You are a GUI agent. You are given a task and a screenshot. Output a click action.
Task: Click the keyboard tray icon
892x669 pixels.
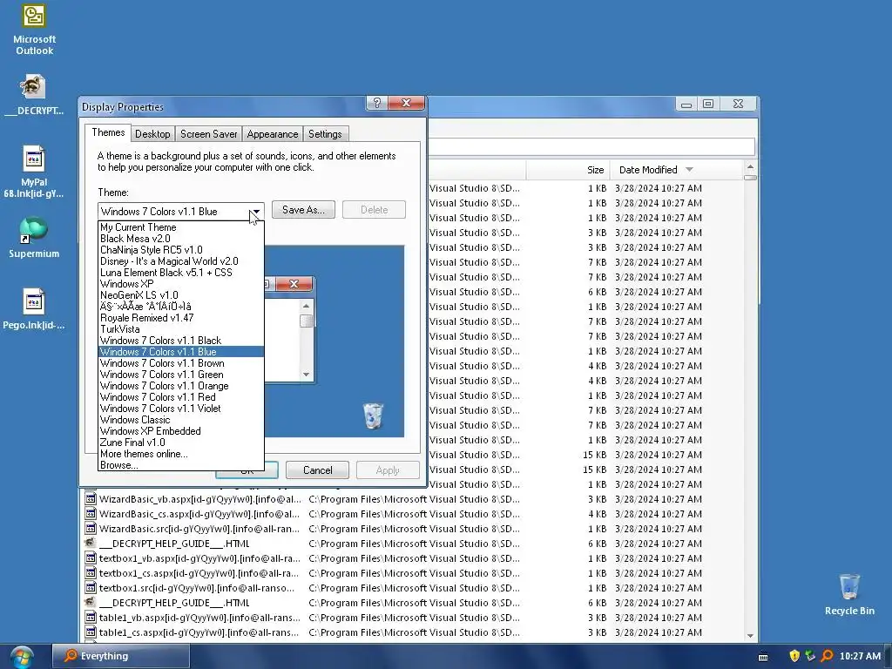pyautogui.click(x=763, y=657)
